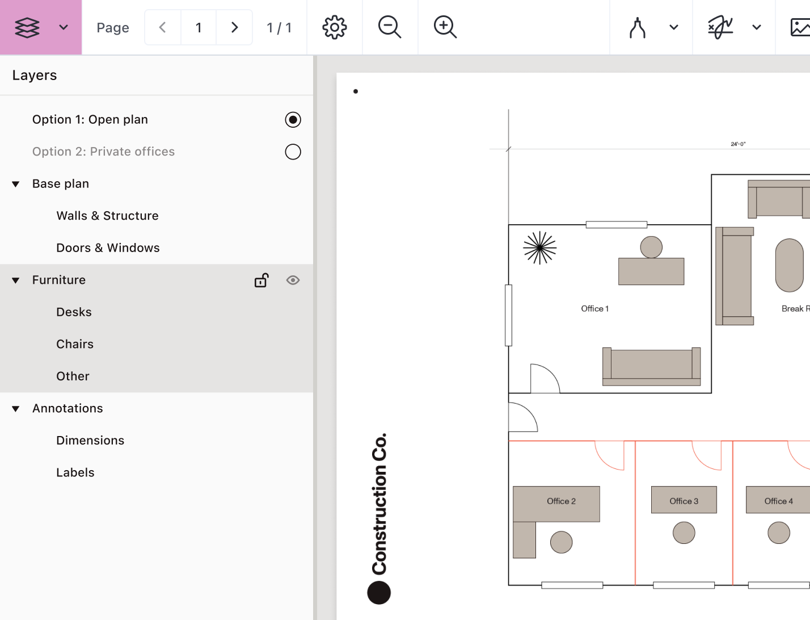Screen dimensions: 810x620
Task: Unlock the Furniture layer via lock icon
Action: (x=261, y=280)
